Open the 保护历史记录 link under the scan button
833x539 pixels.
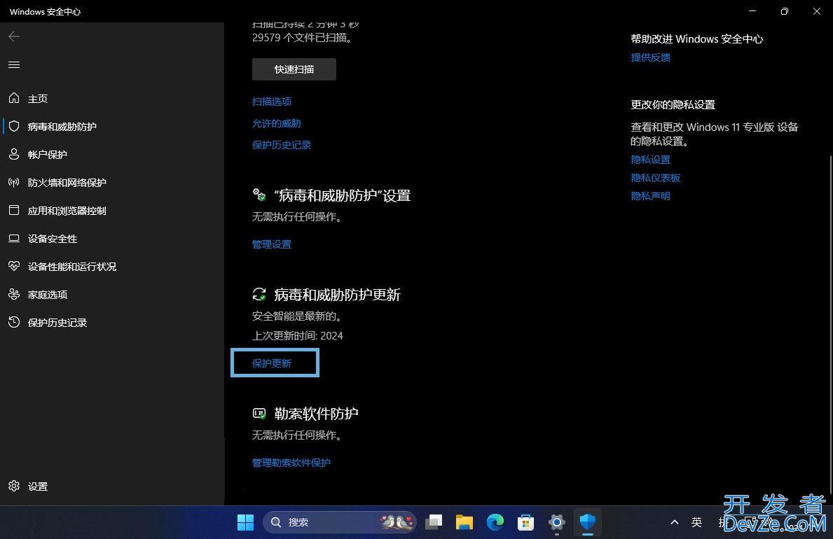[x=282, y=145]
